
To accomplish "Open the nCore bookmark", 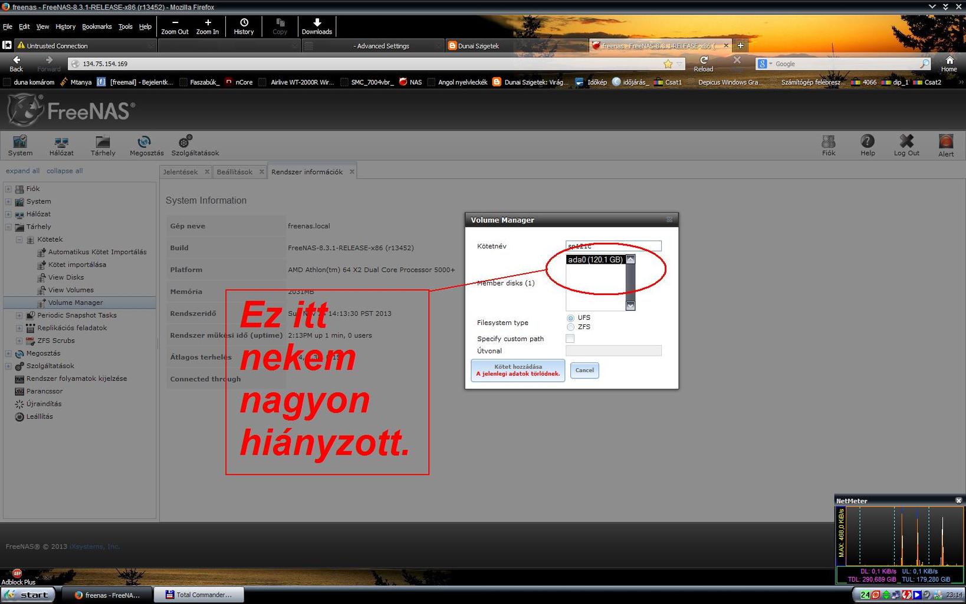I will [x=239, y=82].
